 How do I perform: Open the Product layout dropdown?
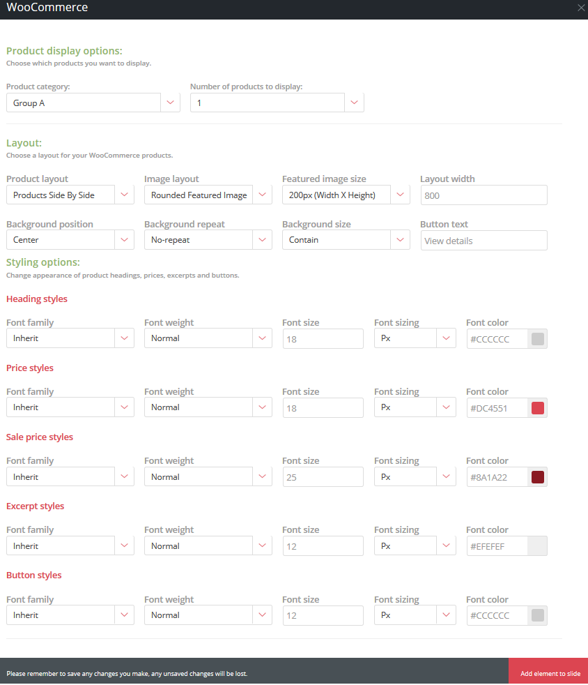coord(70,195)
